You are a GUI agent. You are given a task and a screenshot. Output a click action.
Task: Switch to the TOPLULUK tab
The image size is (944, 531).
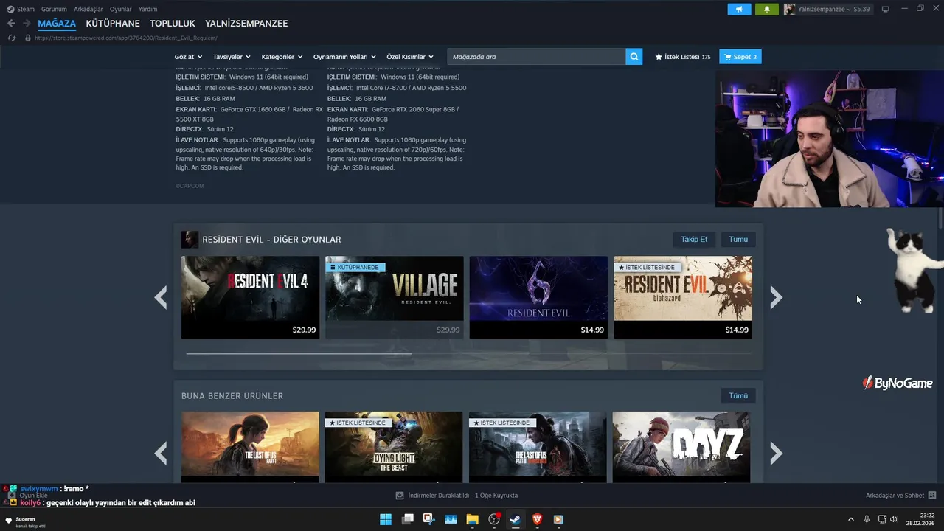tap(173, 24)
